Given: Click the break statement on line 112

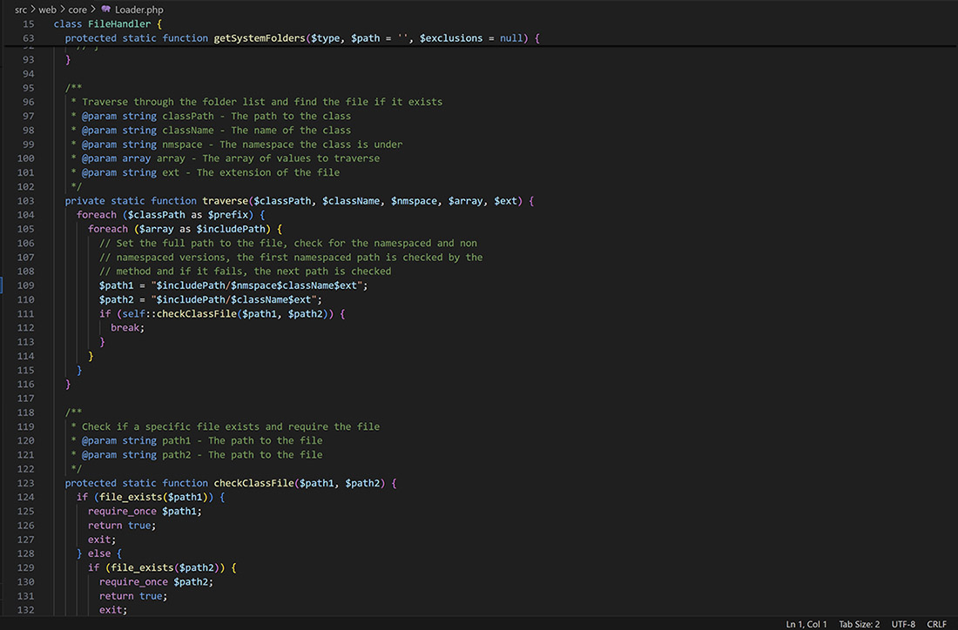Looking at the screenshot, I should click(127, 328).
